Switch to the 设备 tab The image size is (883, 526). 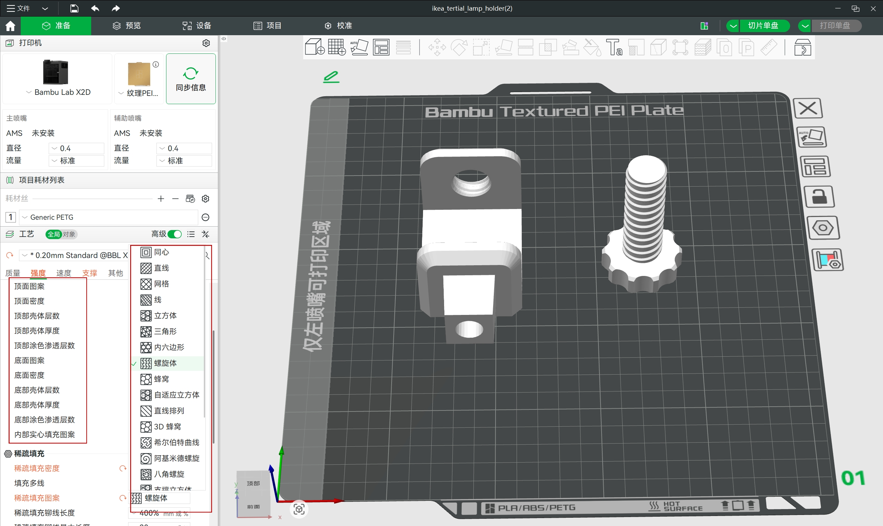[x=197, y=26]
